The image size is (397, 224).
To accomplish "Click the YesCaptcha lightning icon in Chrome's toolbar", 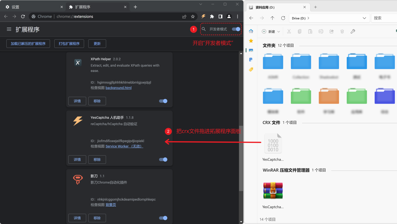I will (203, 16).
